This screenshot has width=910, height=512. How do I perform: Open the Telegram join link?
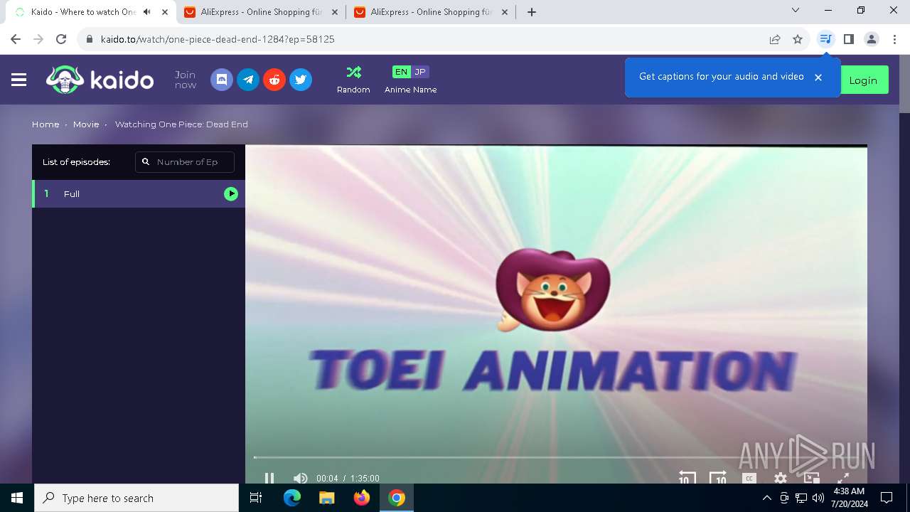pos(248,80)
